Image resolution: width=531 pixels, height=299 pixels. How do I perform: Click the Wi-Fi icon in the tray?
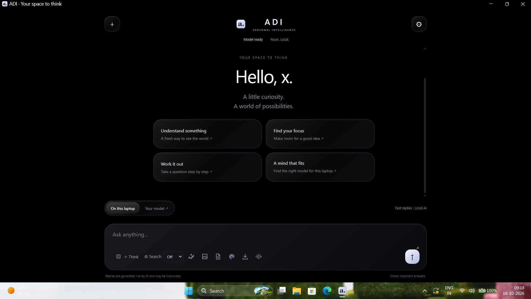tap(462, 291)
